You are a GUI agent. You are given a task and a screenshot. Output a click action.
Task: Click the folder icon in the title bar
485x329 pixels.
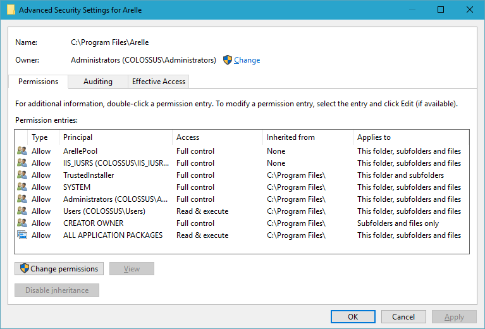pos(11,9)
